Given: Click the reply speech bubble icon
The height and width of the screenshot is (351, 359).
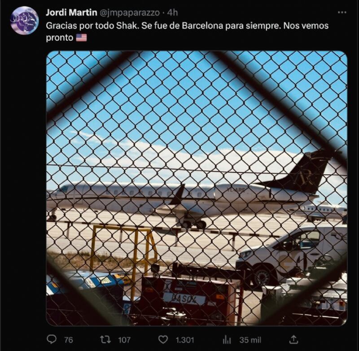Looking at the screenshot, I should (52, 339).
